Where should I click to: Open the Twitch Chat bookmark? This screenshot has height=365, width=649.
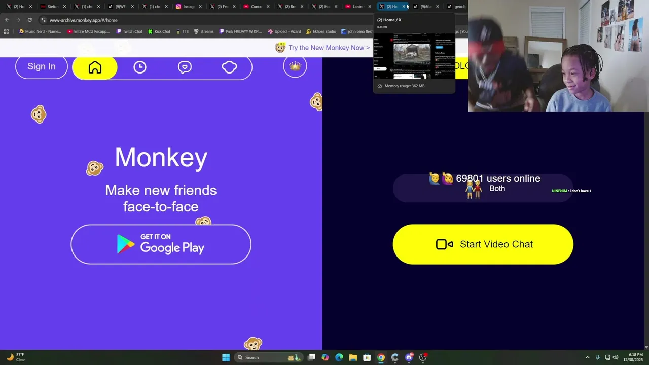[x=129, y=31]
